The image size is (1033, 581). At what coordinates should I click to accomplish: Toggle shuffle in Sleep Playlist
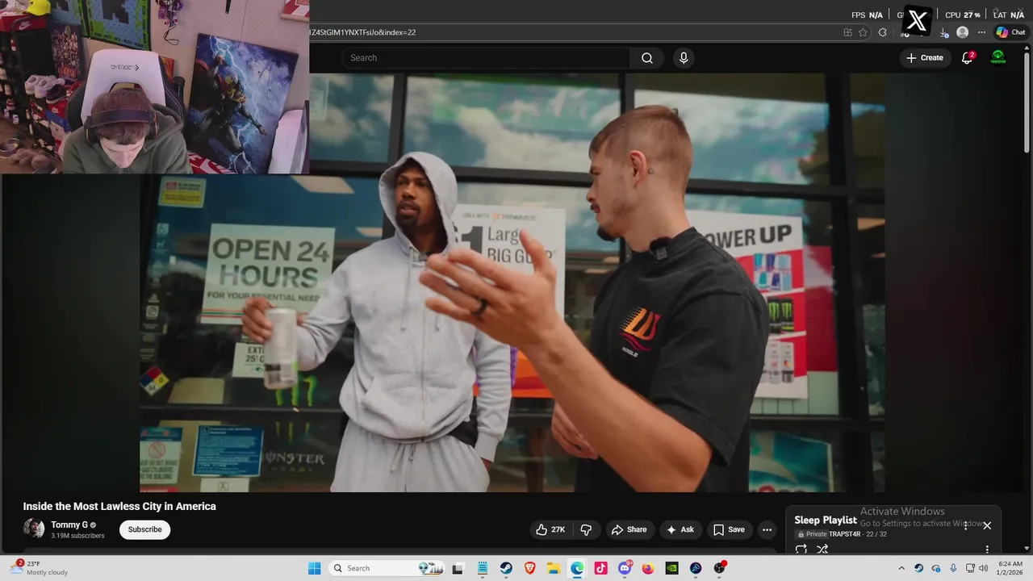pyautogui.click(x=822, y=549)
